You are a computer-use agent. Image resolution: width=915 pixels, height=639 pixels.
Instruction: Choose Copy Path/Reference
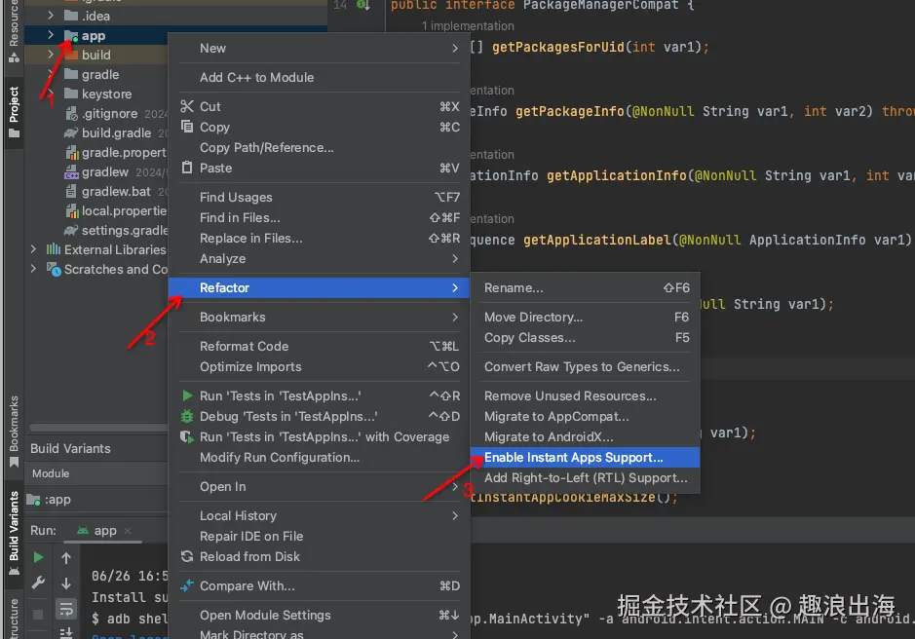tap(319, 147)
